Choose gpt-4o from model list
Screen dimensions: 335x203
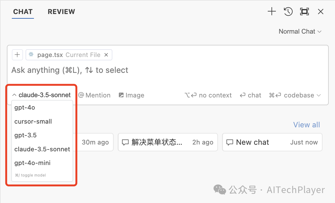coord(25,108)
